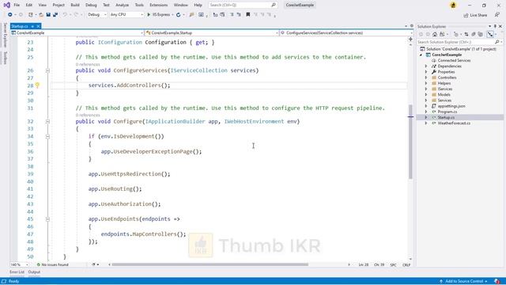Screen dimensions: 506x285
Task: Open the Any CPU platform dropdown
Action: 126,14
